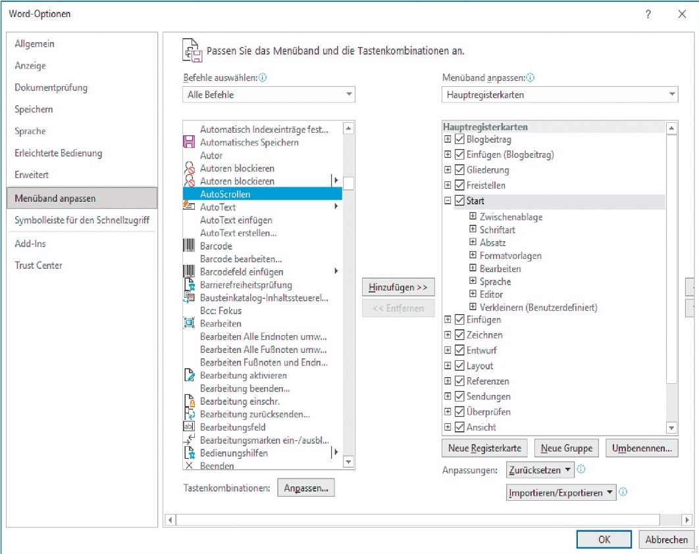
Task: Select the AutoScrollen command
Action: 263,194
